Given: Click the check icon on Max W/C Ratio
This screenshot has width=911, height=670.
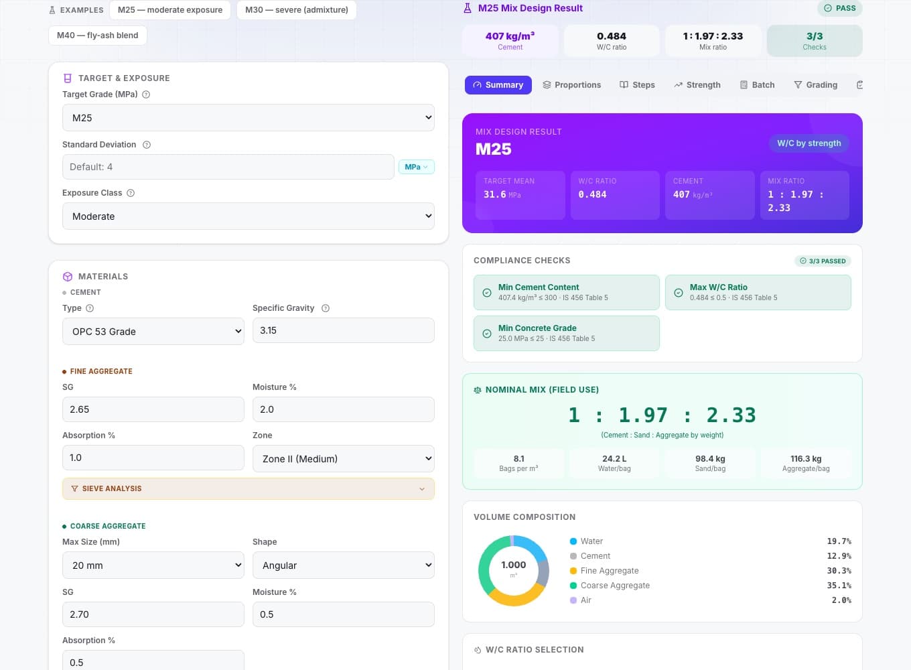Looking at the screenshot, I should point(679,293).
